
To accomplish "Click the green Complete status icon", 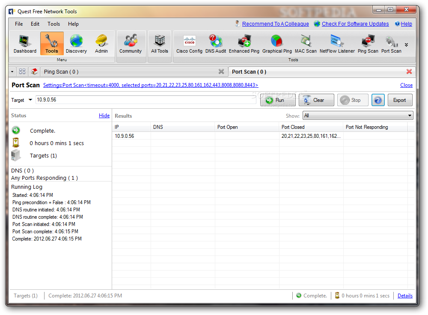I will pos(16,130).
